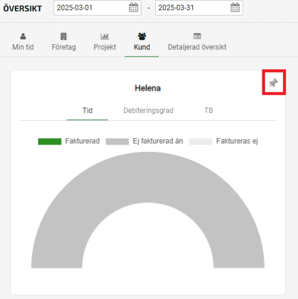Click the person icon above Min tid

pos(23,36)
